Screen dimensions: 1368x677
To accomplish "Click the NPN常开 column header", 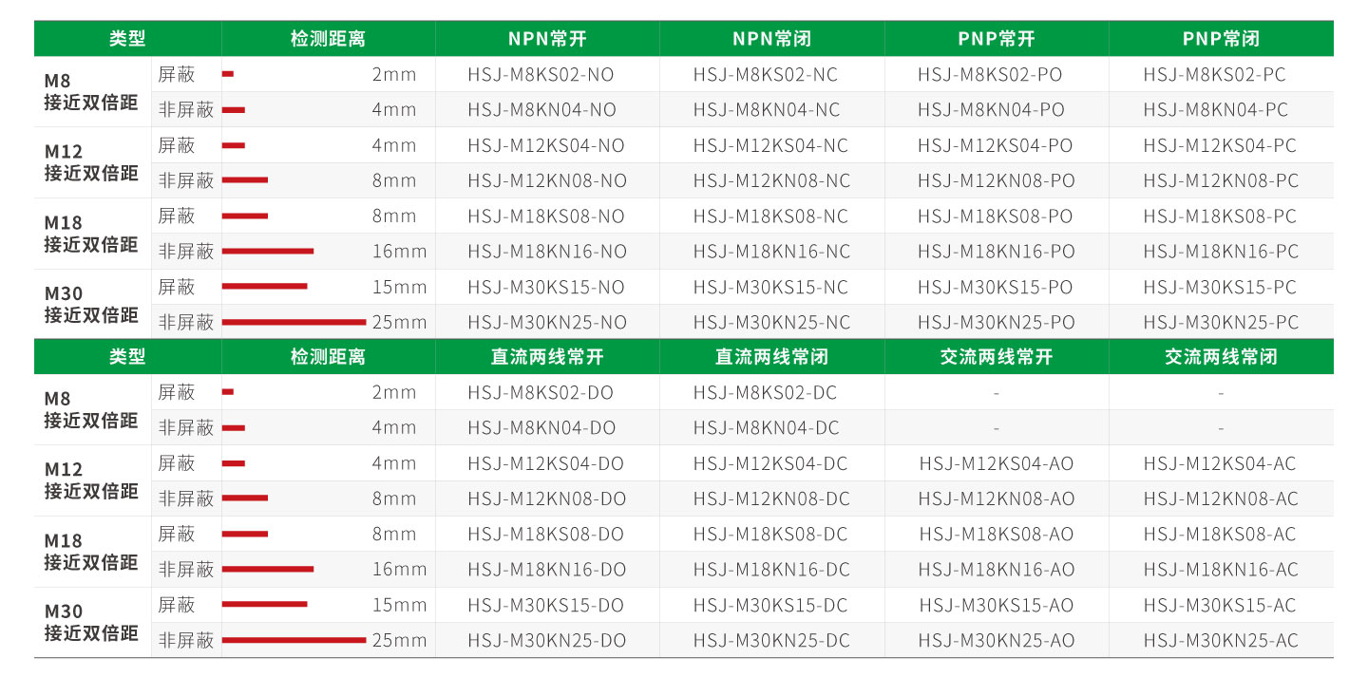I will 547,38.
